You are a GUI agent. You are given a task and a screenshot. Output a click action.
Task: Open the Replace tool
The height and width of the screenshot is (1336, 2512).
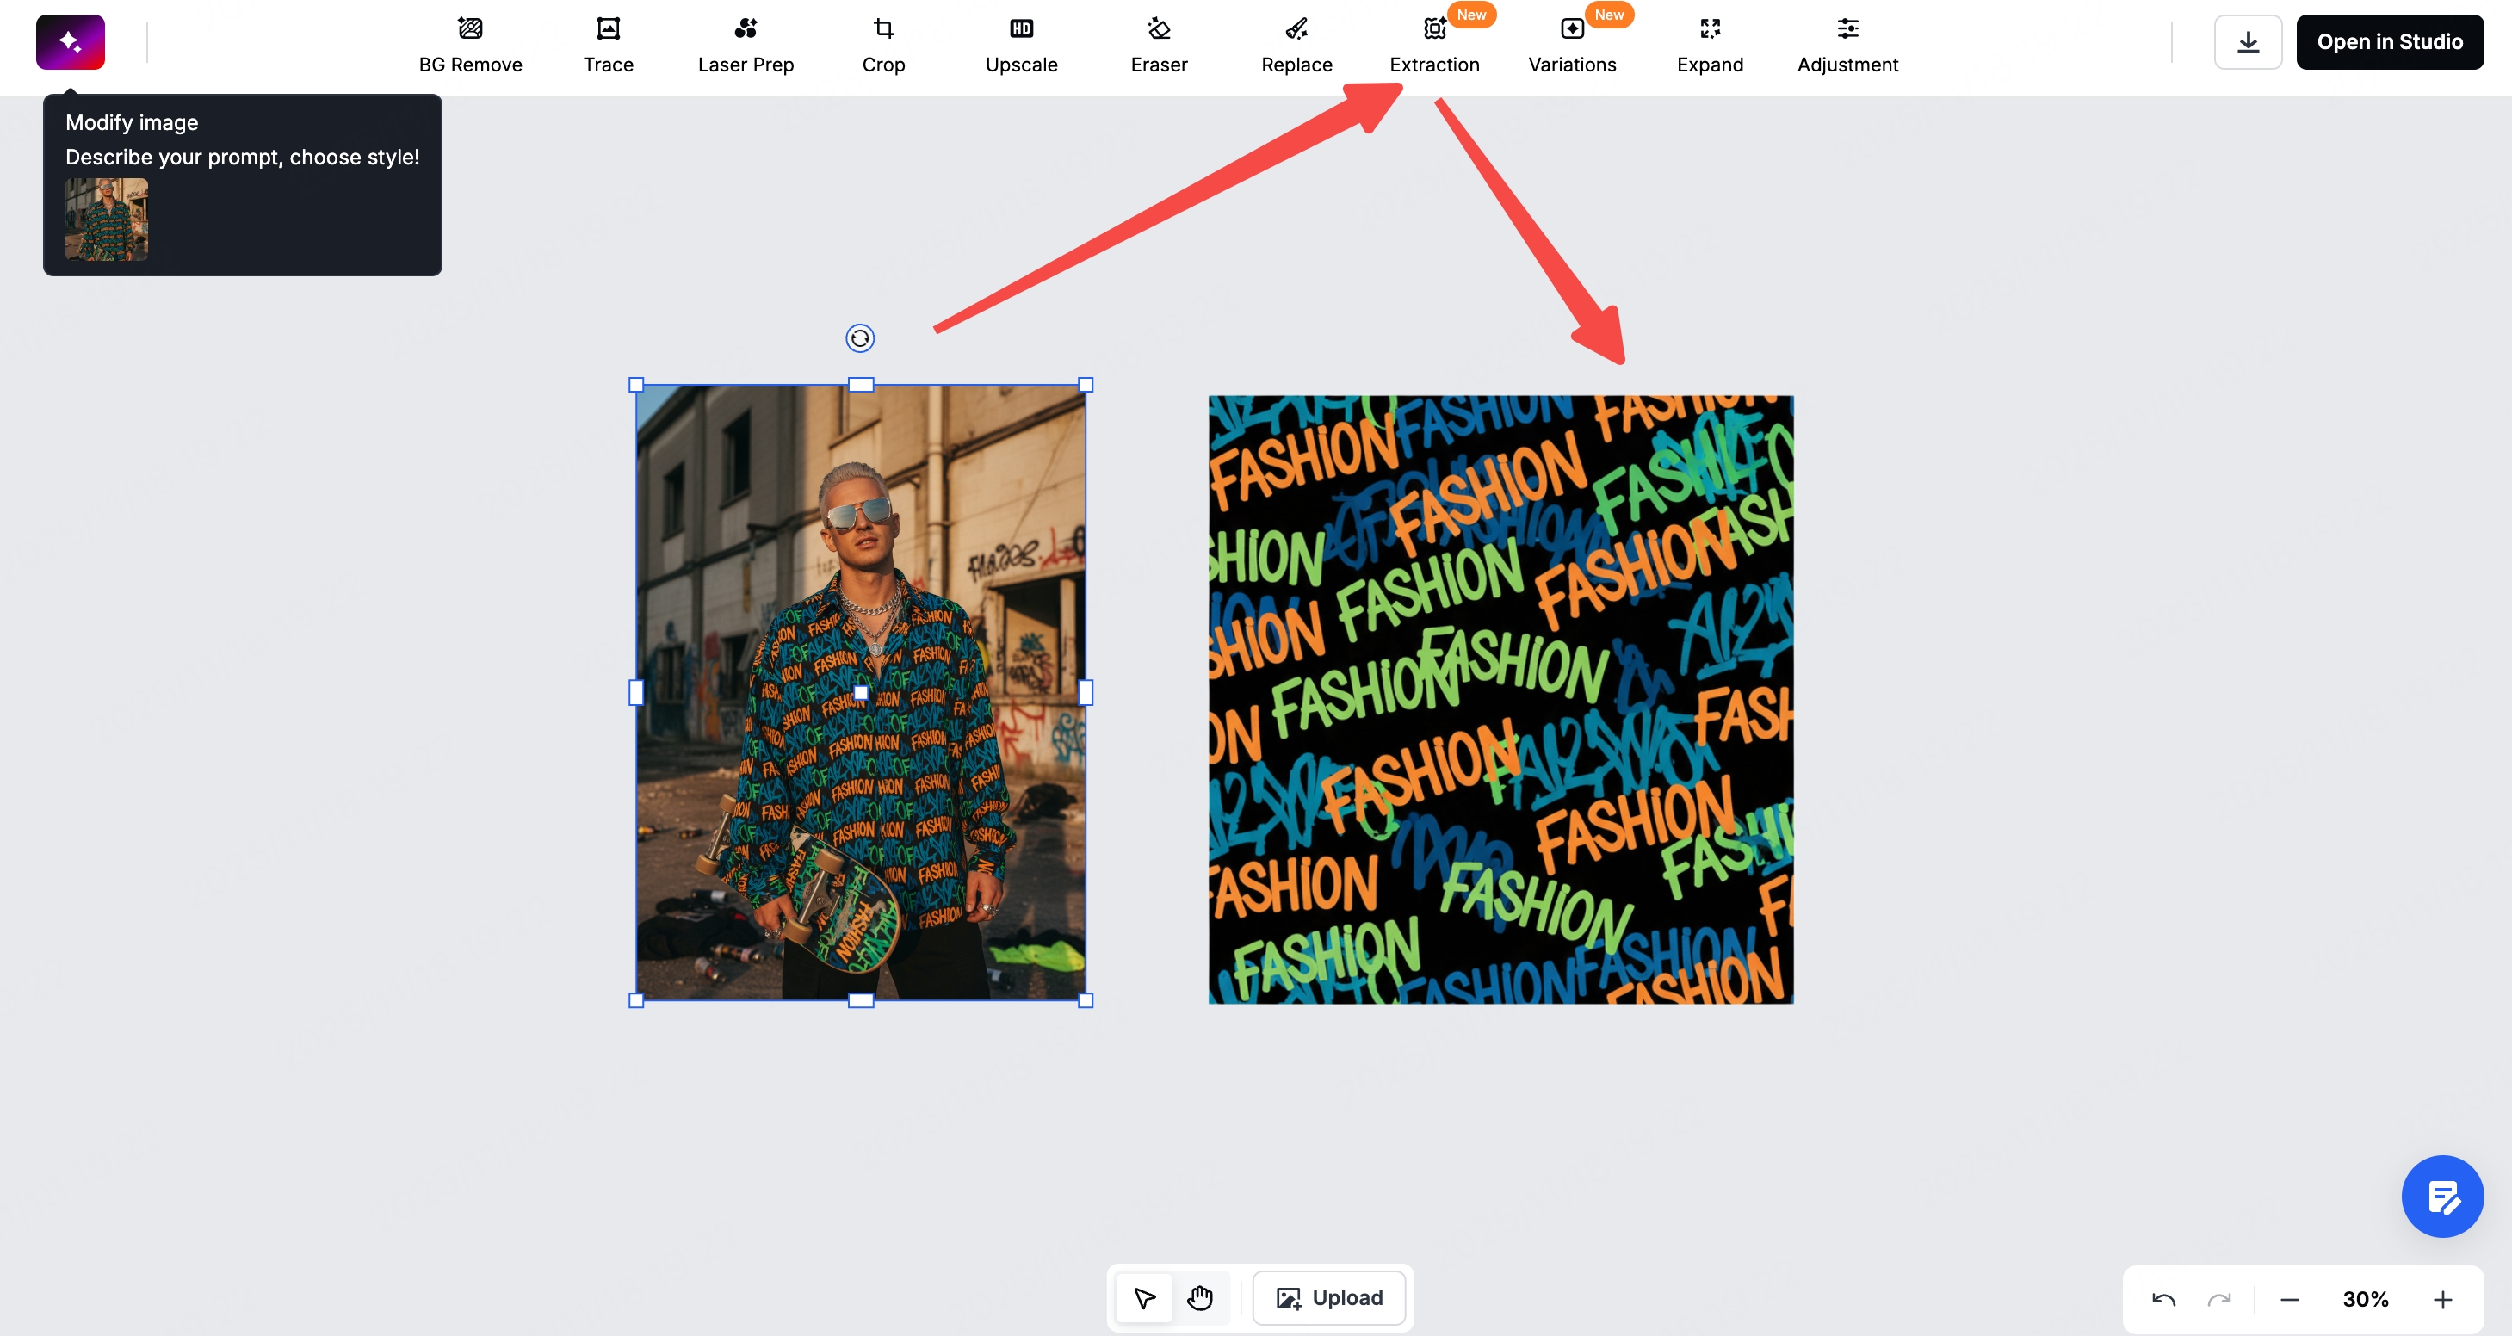(1296, 46)
